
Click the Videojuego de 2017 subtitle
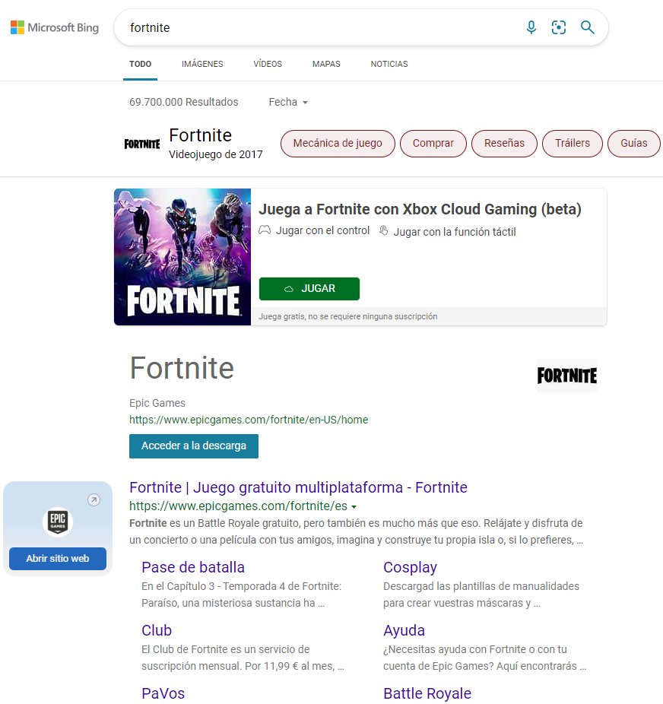215,154
